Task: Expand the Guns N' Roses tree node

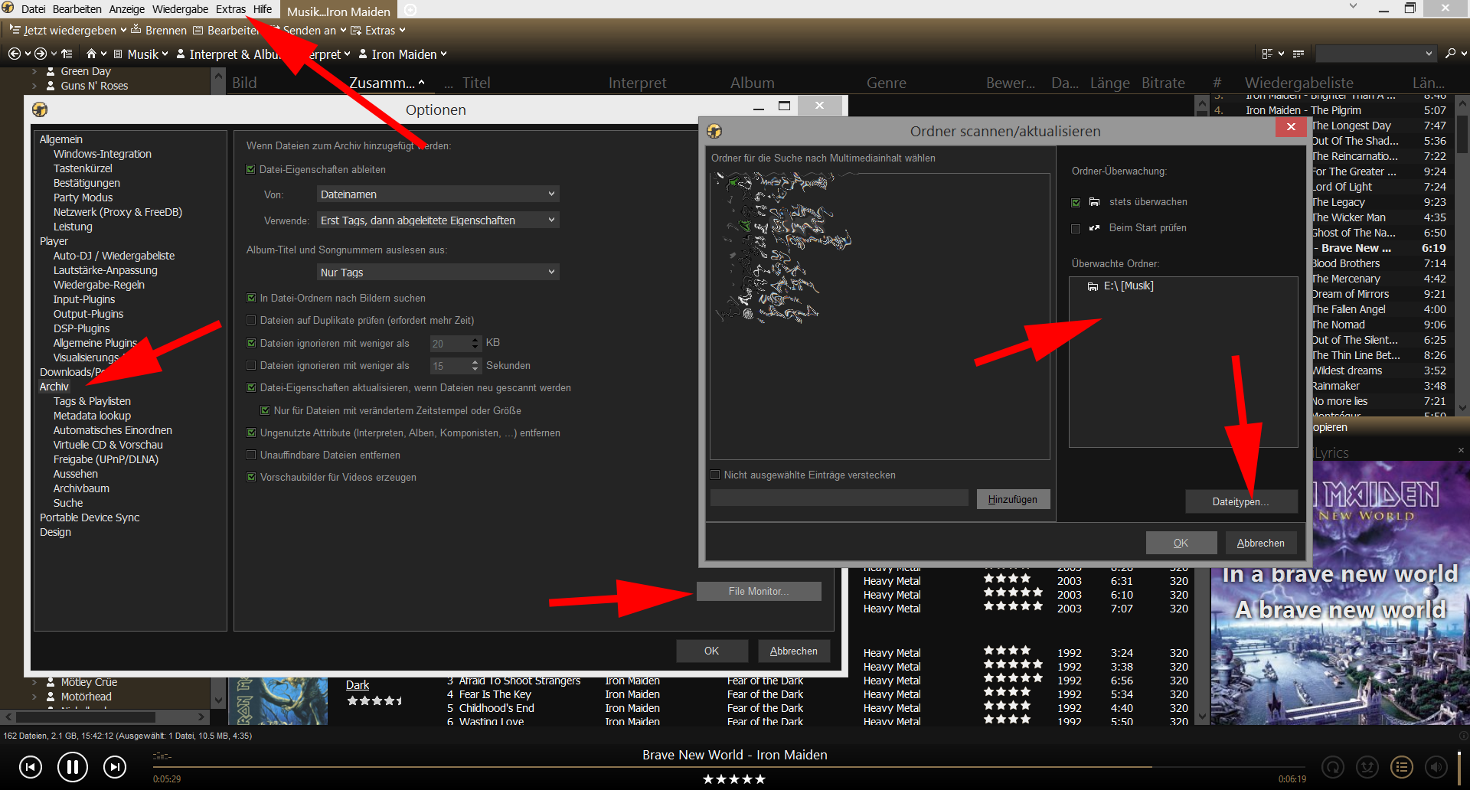Action: coord(34,86)
